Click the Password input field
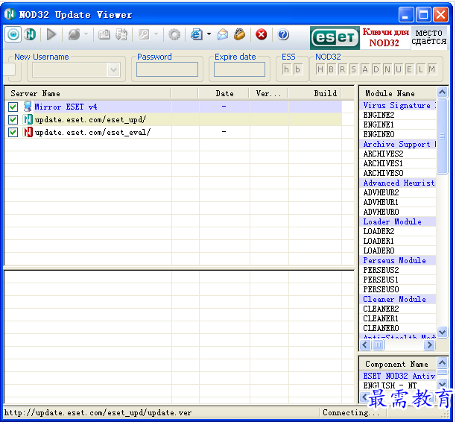 pyautogui.click(x=167, y=69)
